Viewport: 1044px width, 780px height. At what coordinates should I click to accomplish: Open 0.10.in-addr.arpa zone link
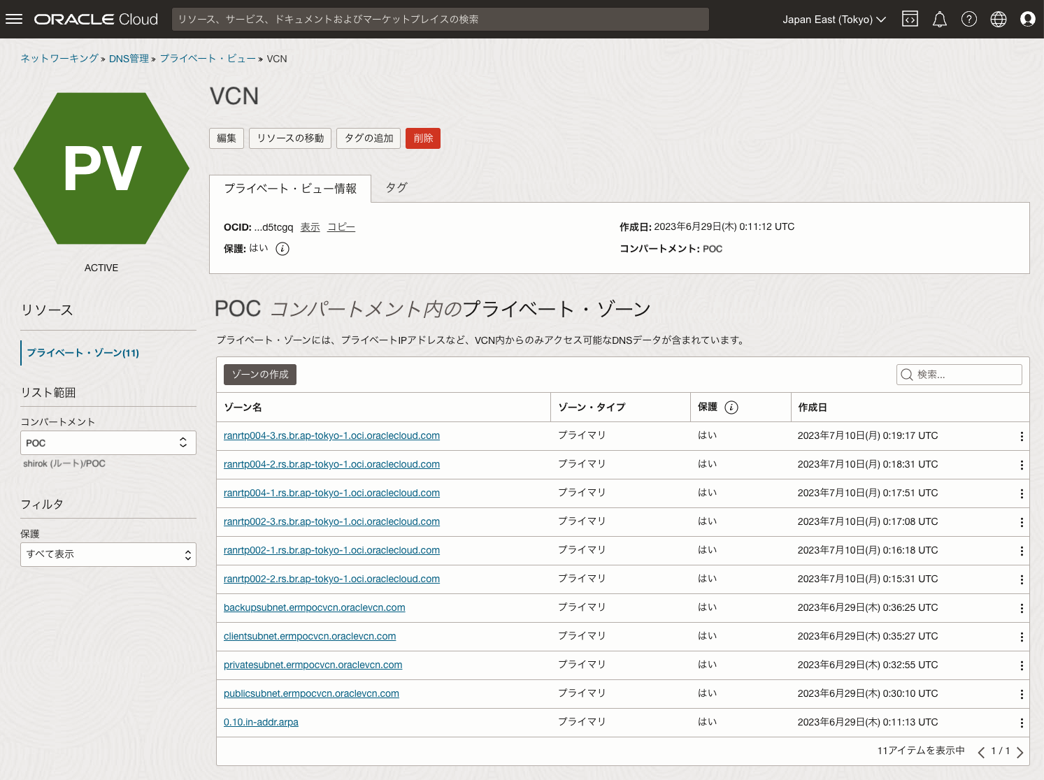[261, 722]
